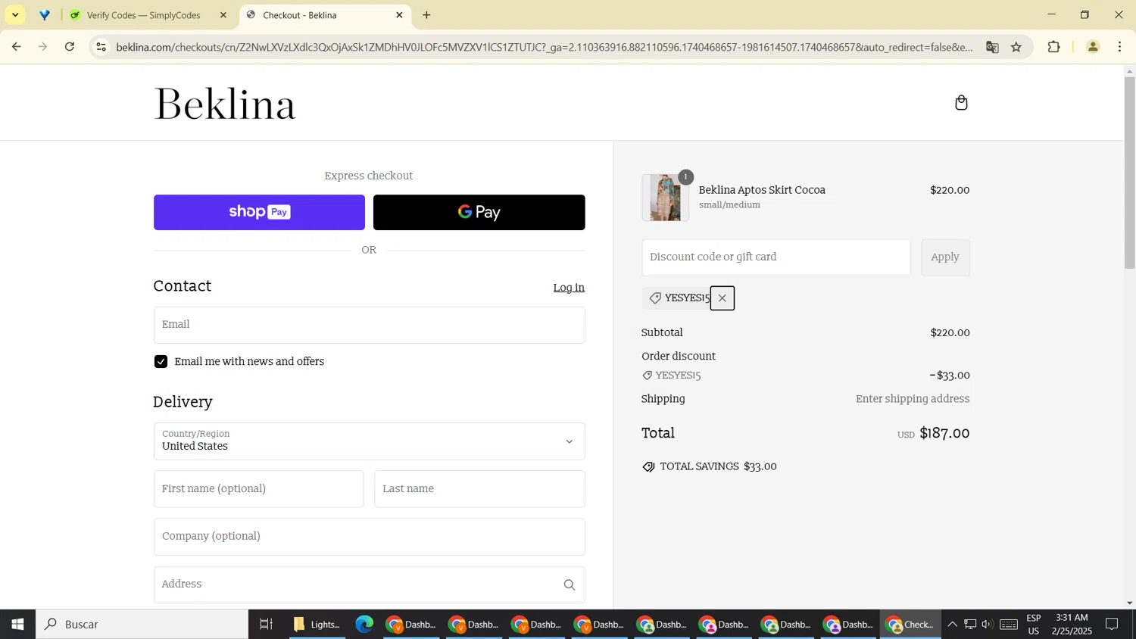This screenshot has width=1136, height=639.
Task: View site information in address bar
Action: click(101, 47)
